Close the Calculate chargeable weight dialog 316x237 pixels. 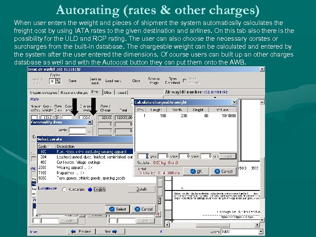pos(234,102)
